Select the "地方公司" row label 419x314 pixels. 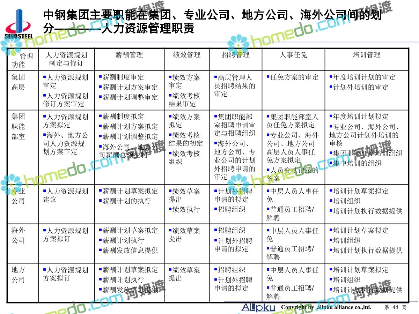click(x=18, y=275)
